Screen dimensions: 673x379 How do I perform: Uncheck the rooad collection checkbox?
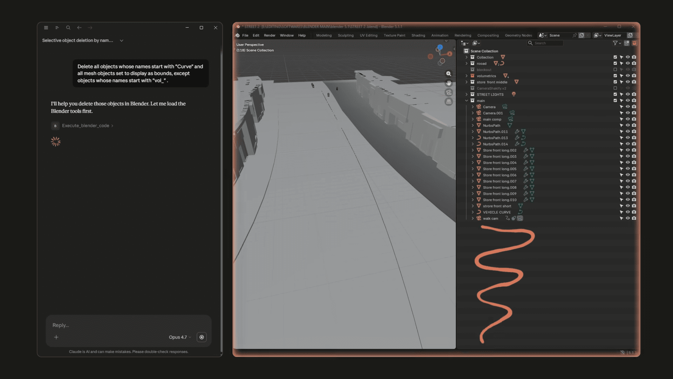pos(615,64)
